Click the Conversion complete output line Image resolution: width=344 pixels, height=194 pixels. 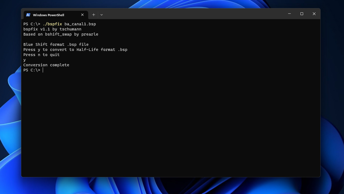coord(46,65)
